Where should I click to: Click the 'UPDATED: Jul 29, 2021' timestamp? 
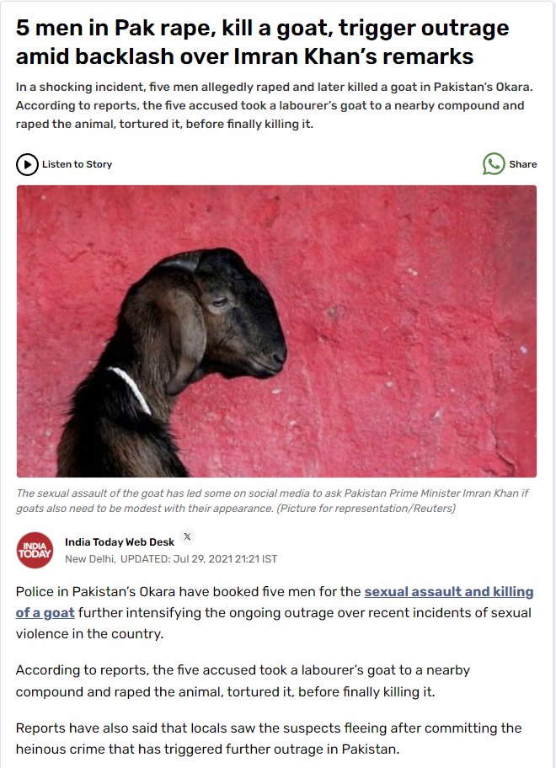click(199, 559)
